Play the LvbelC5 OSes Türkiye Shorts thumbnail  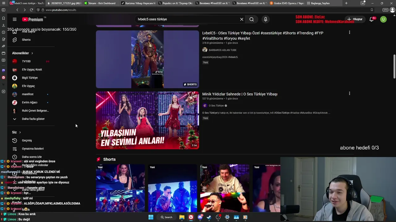coord(147,59)
